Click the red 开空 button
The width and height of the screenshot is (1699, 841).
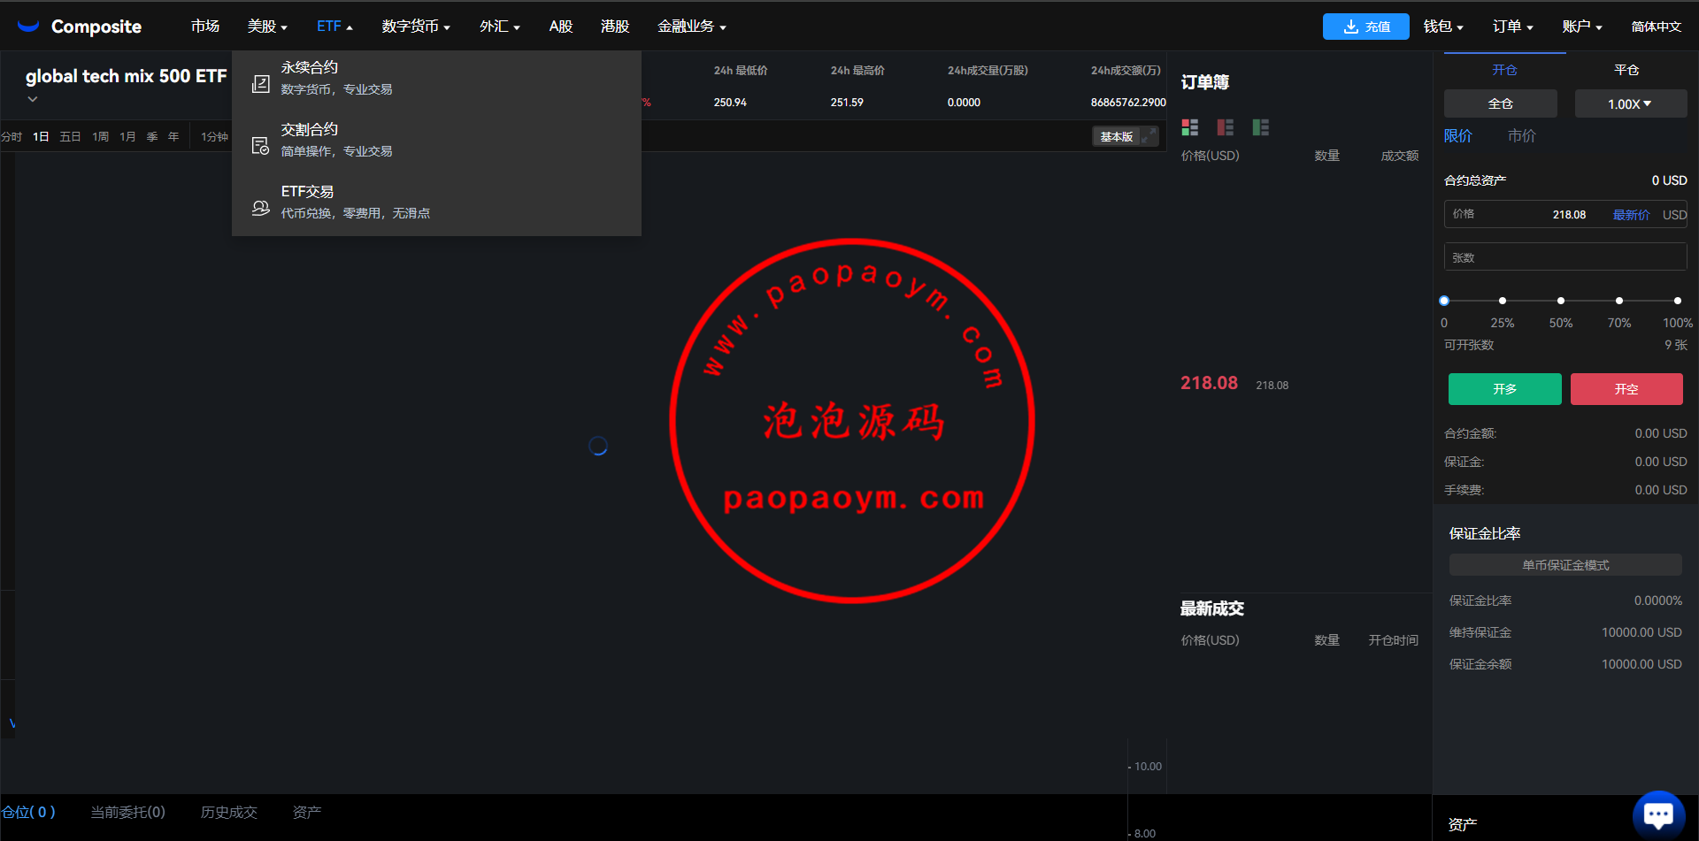[x=1626, y=389]
